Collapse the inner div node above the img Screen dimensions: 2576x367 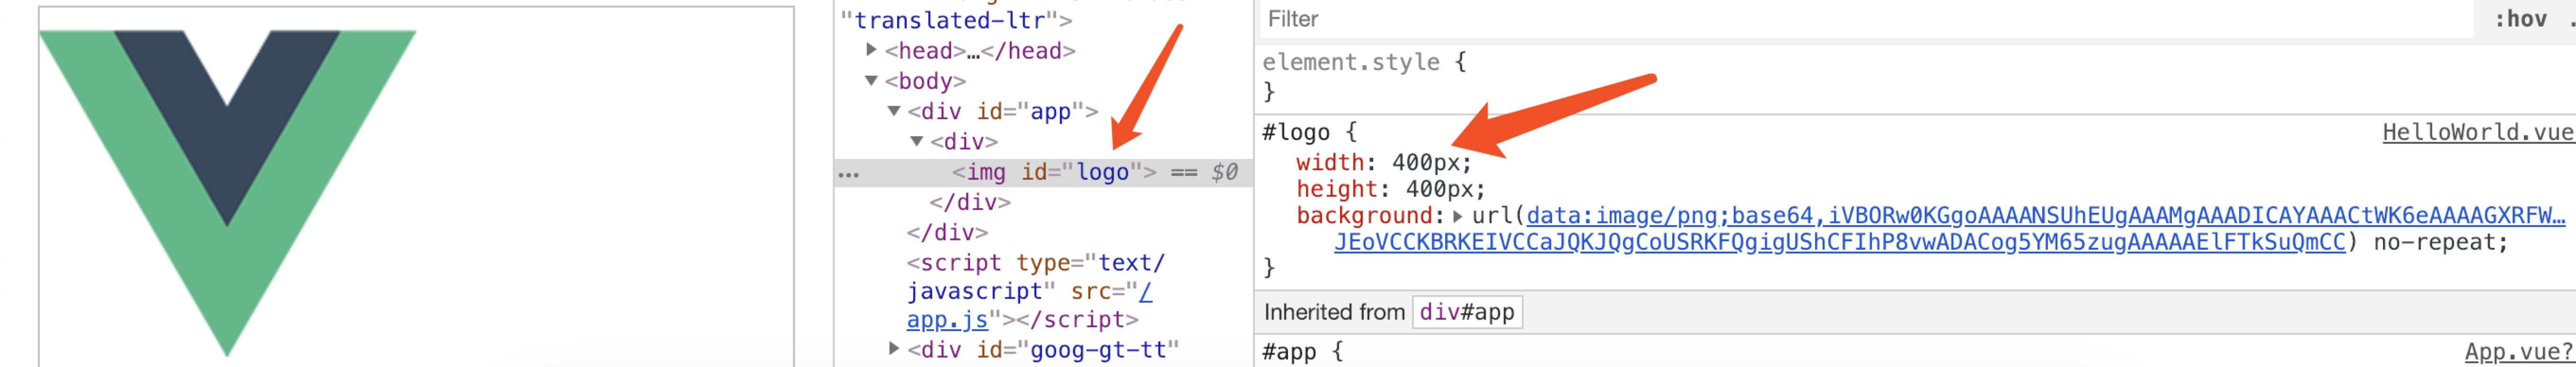click(916, 141)
